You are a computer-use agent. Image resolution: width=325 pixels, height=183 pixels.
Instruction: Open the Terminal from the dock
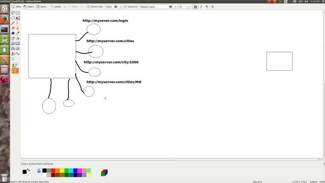pos(5,29)
